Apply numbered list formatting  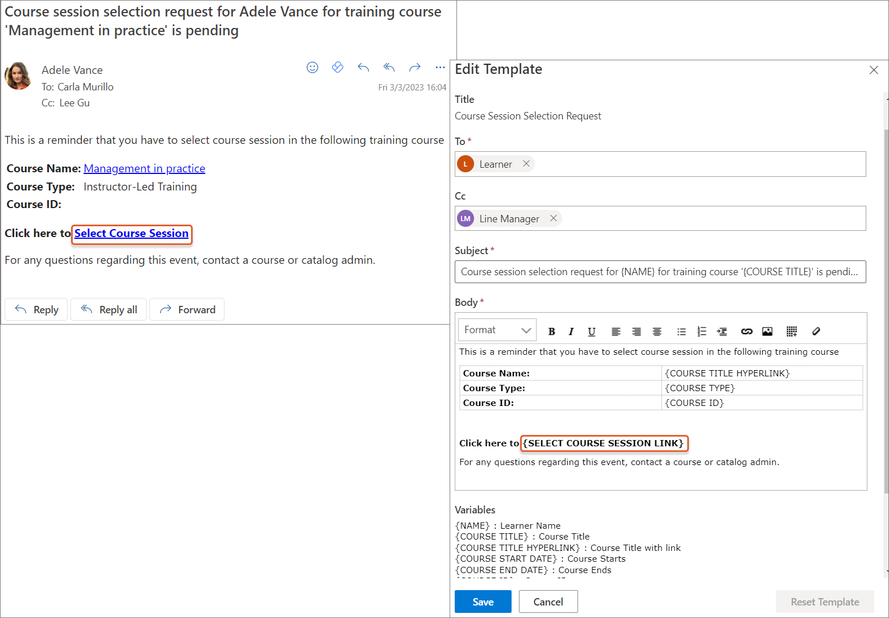(701, 331)
